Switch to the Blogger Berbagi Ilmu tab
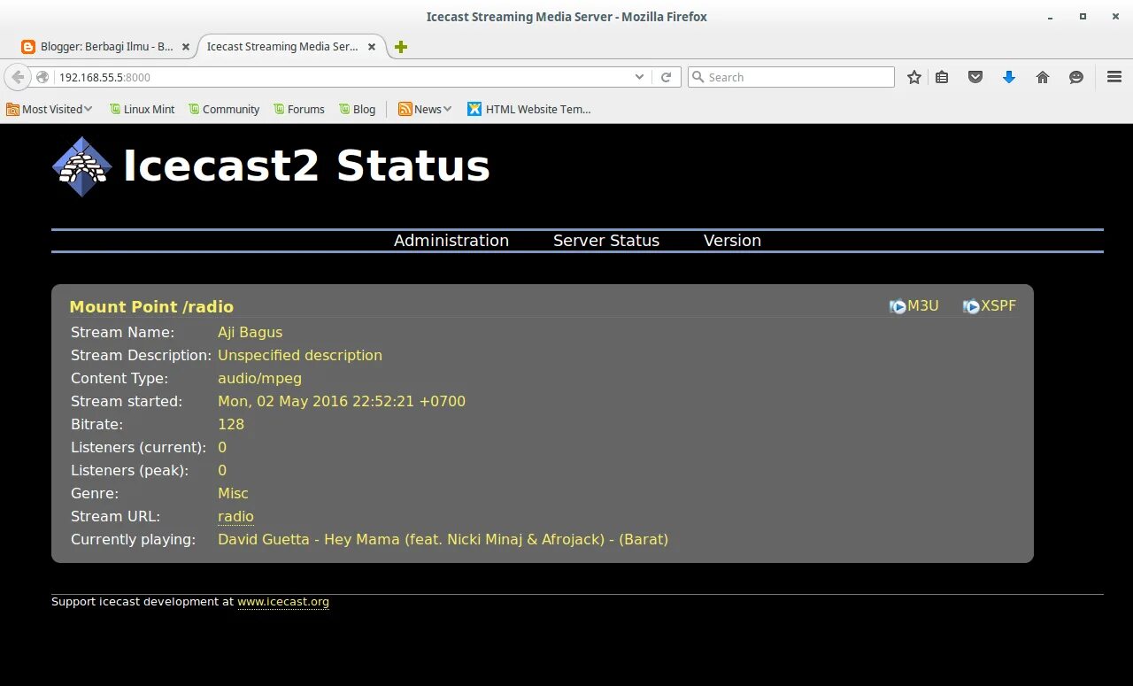 click(x=105, y=47)
